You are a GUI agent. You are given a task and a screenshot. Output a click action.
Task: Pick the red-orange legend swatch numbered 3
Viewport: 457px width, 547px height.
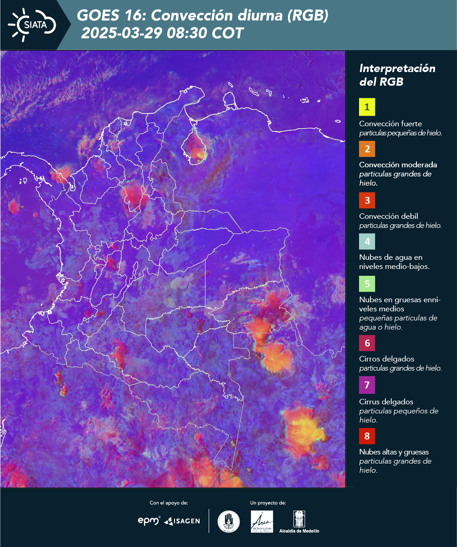click(x=367, y=200)
